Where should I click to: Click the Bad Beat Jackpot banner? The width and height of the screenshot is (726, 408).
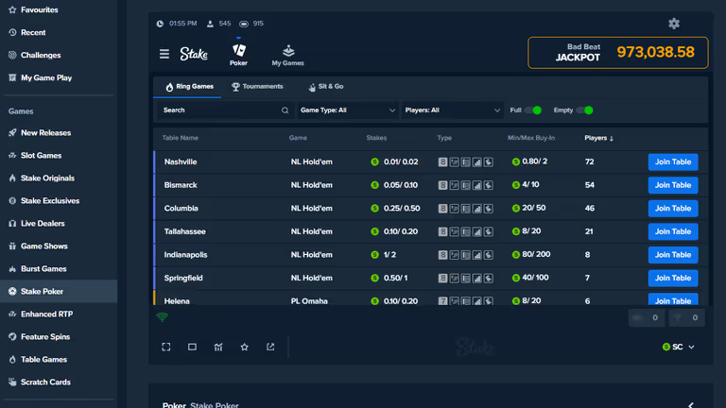[618, 53]
